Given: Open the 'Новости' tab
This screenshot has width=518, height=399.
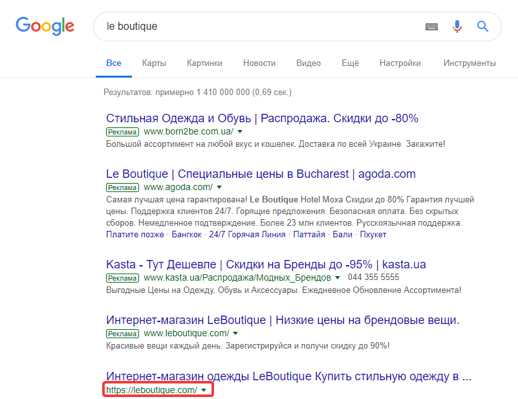Looking at the screenshot, I should tap(259, 63).
